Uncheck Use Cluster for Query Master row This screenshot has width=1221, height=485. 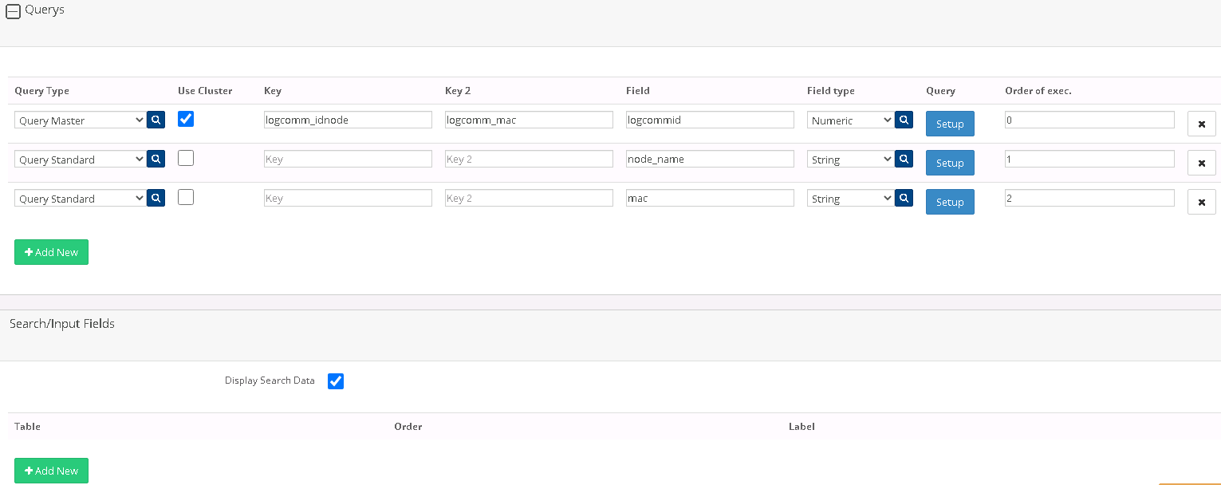pyautogui.click(x=186, y=119)
